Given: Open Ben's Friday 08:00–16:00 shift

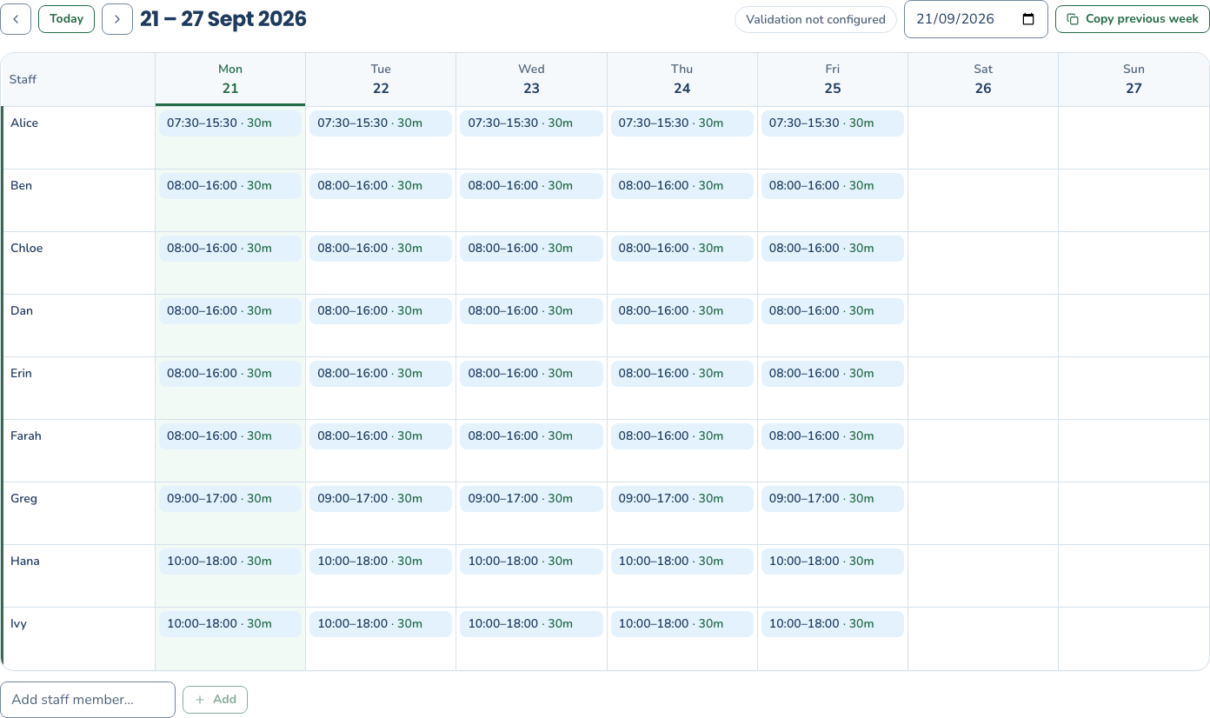Looking at the screenshot, I should pyautogui.click(x=833, y=186).
